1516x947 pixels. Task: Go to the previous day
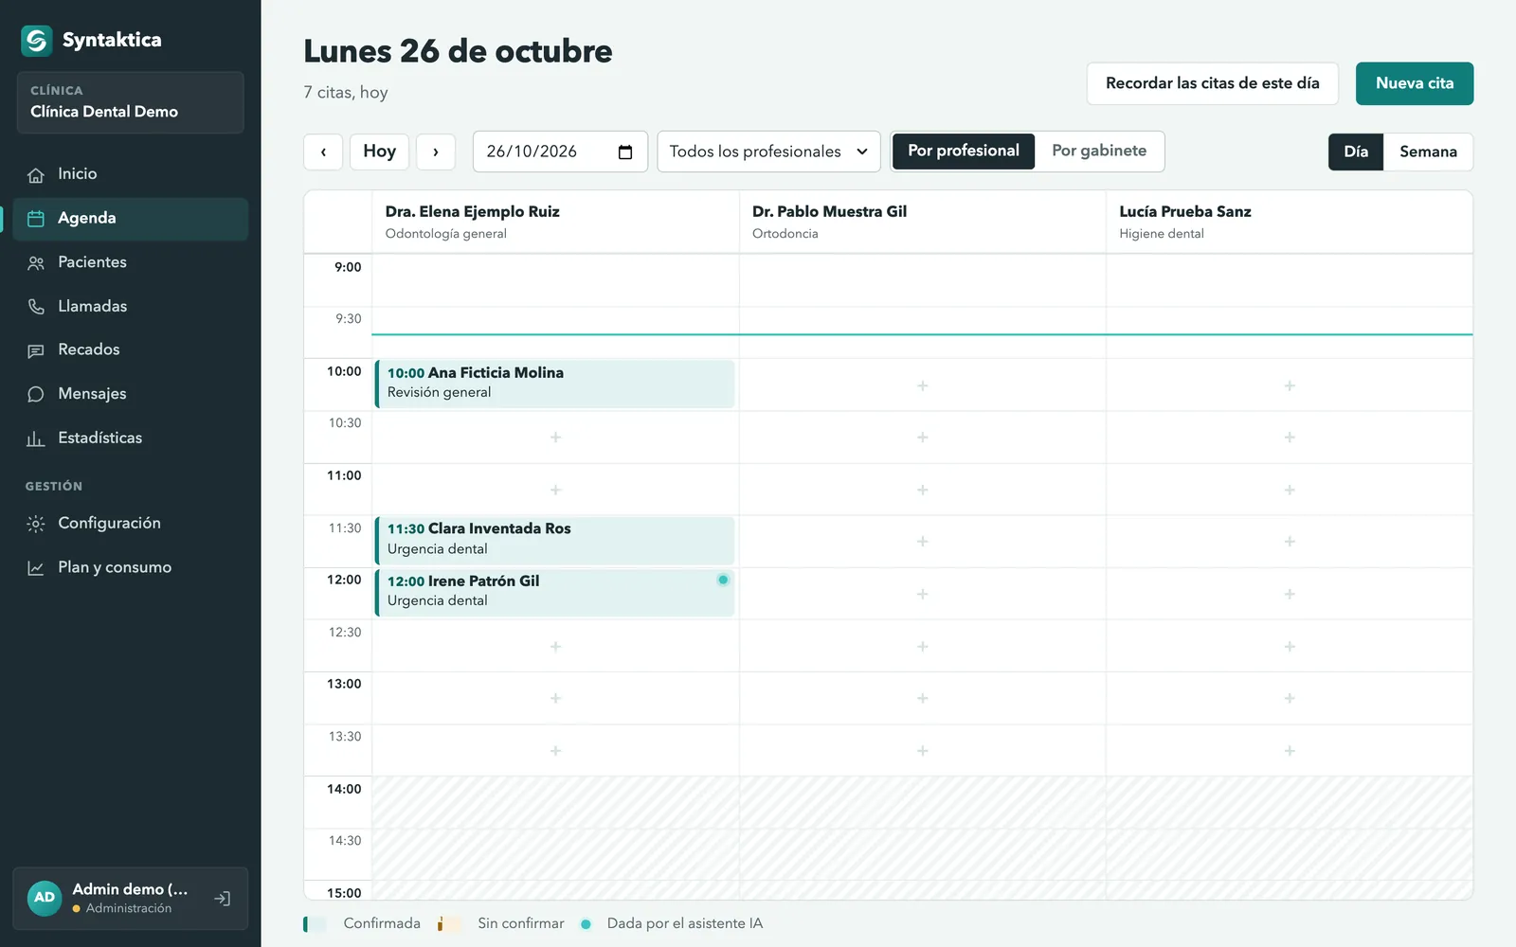323,152
